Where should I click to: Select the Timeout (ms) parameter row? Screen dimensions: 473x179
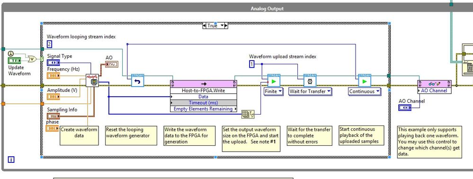[204, 103]
